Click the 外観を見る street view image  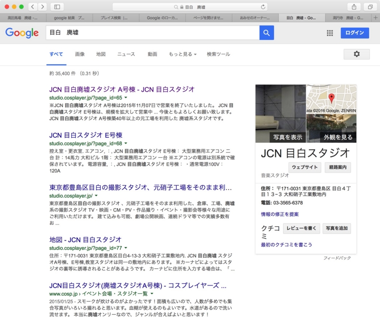coord(331,128)
